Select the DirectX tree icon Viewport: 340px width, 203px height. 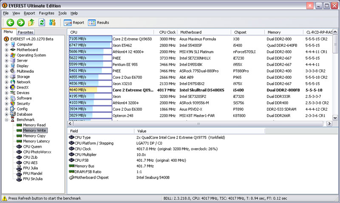tap(13, 87)
